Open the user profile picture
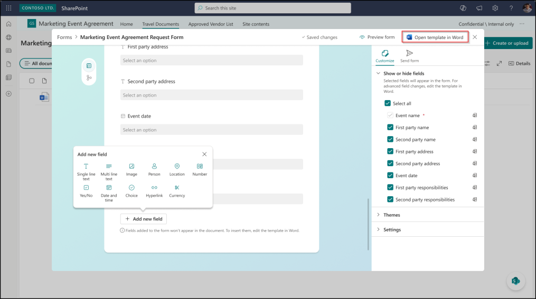Image resolution: width=536 pixels, height=299 pixels. pos(527,8)
